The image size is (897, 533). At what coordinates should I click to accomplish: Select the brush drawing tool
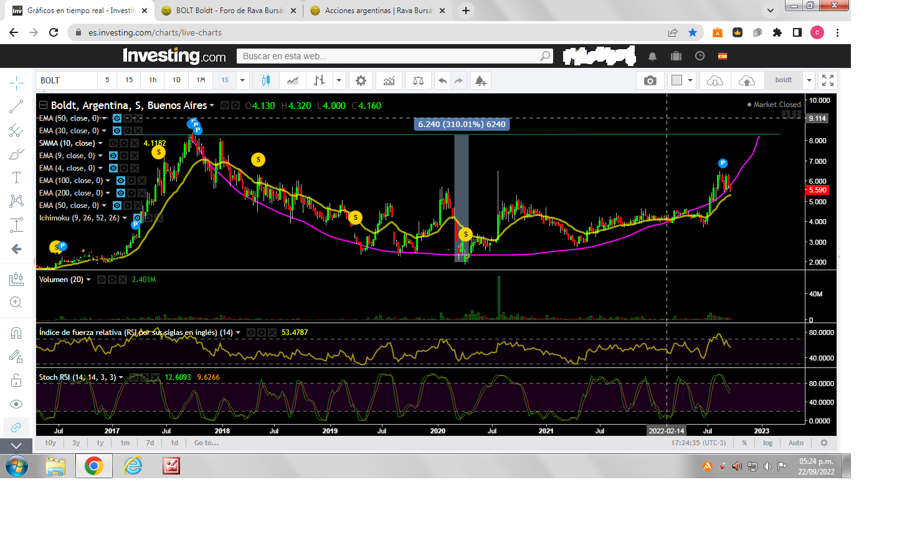16,154
